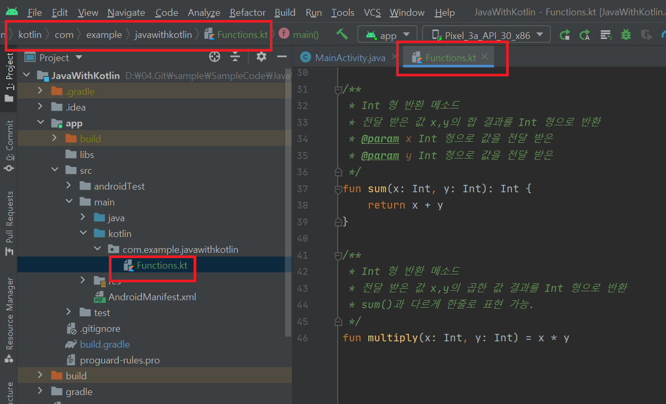Open the Pixel_3a_API_30_x86 device dropdown

[487, 35]
